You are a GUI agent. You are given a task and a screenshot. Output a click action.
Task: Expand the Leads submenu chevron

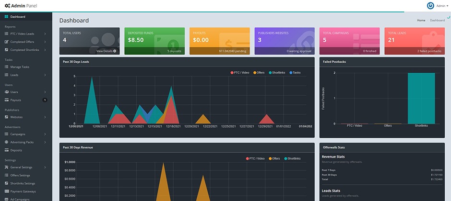(x=45, y=75)
